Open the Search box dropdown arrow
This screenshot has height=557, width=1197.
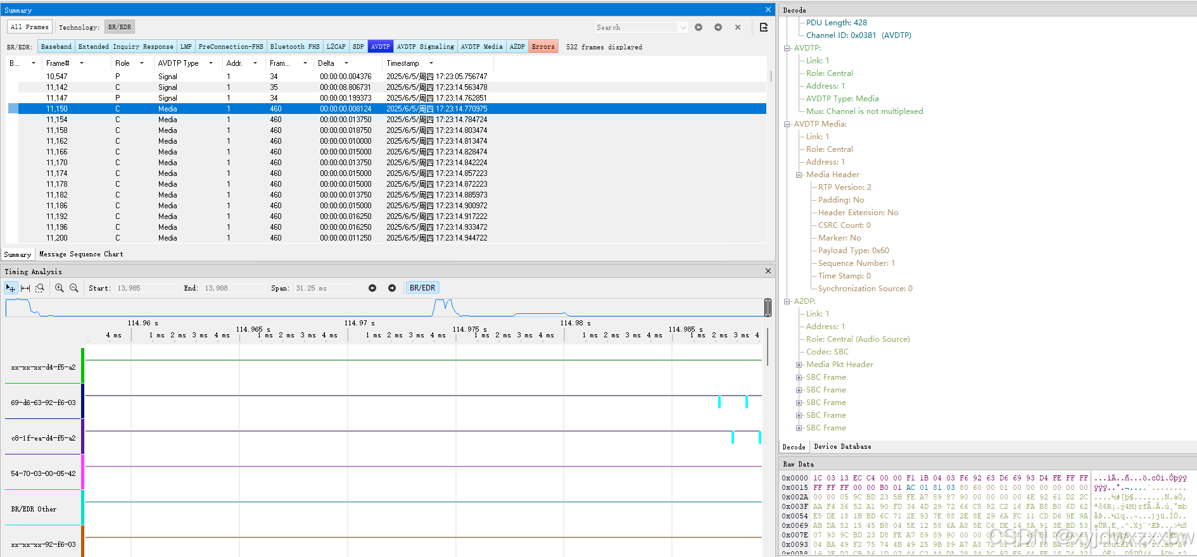[x=683, y=27]
